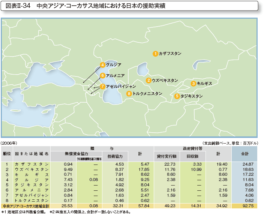Image resolution: width=264 pixels, height=214 pixels.
Task: Click the タジキスタン row name in table
Action: (31, 185)
